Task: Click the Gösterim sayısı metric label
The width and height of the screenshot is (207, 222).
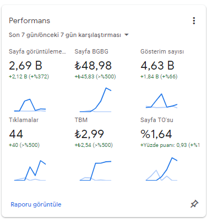Action: click(162, 51)
